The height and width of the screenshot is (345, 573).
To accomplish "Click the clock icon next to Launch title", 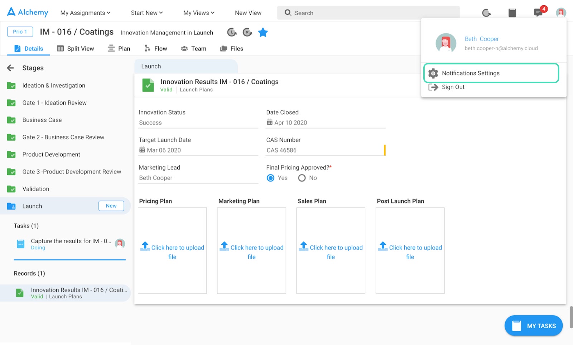I will (x=232, y=32).
